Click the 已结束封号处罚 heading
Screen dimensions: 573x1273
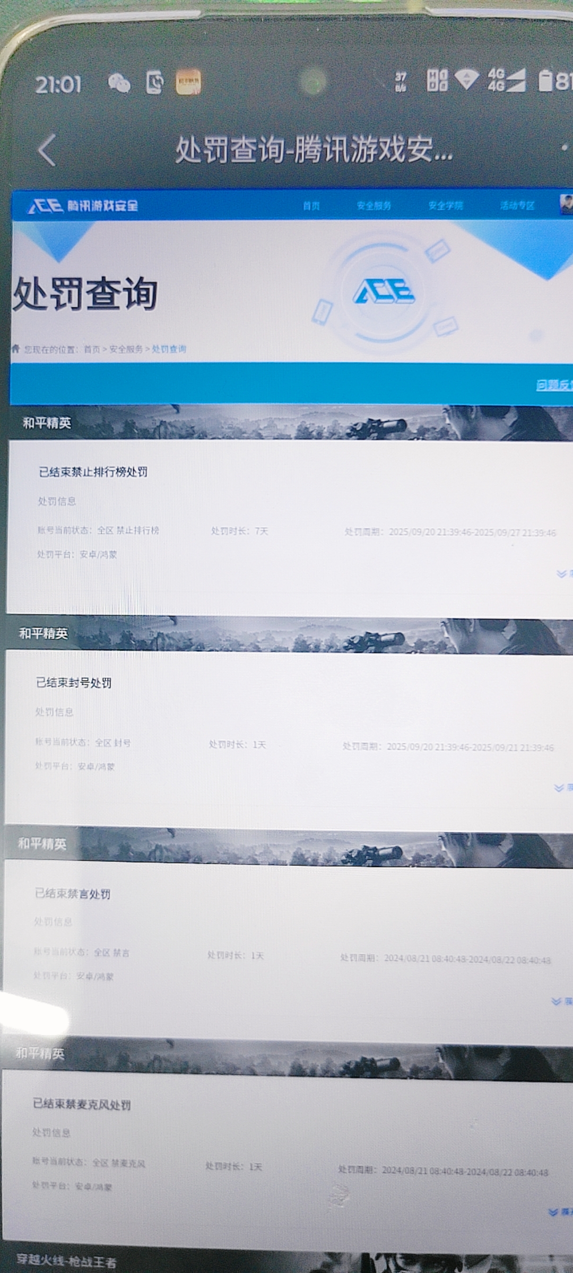coord(74,683)
